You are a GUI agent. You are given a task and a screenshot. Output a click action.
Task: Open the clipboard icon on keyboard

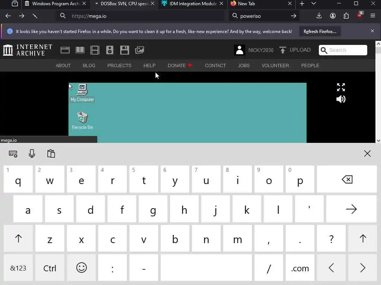(51, 154)
